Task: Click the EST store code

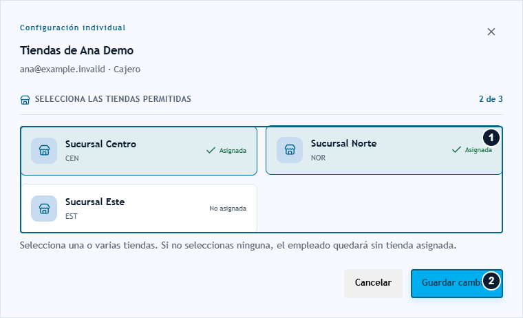Action: click(72, 217)
